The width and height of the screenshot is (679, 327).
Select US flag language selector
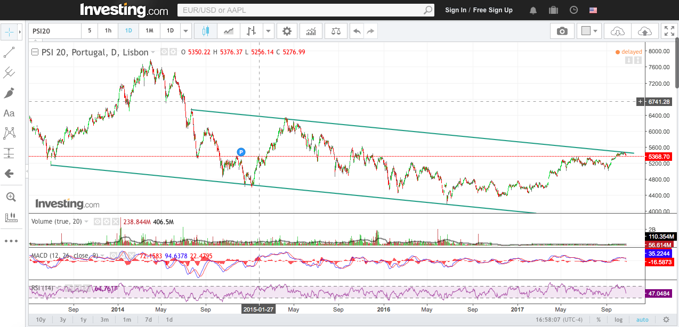coord(593,10)
